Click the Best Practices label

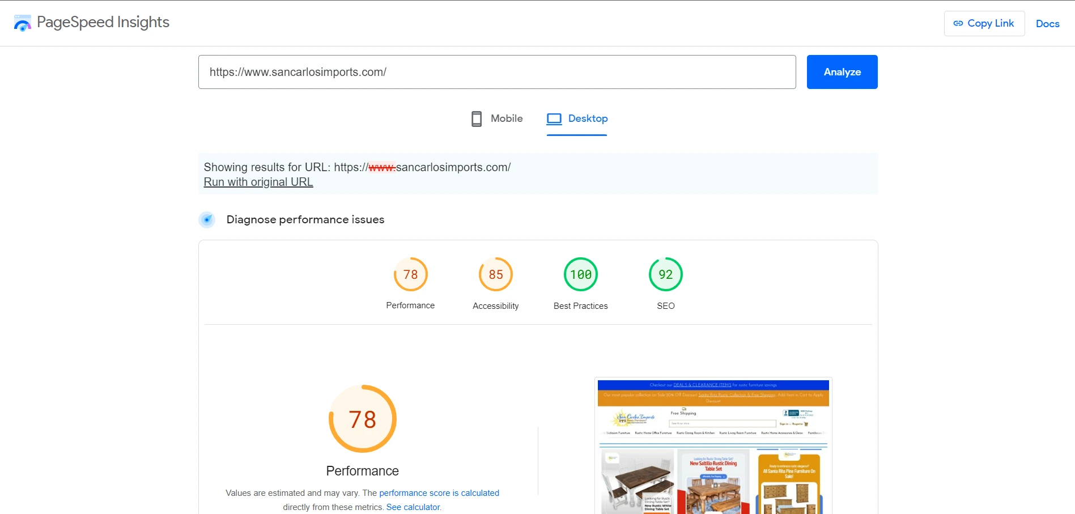coord(581,306)
